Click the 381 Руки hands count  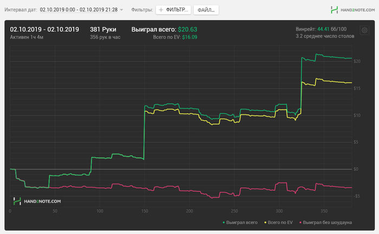103,29
